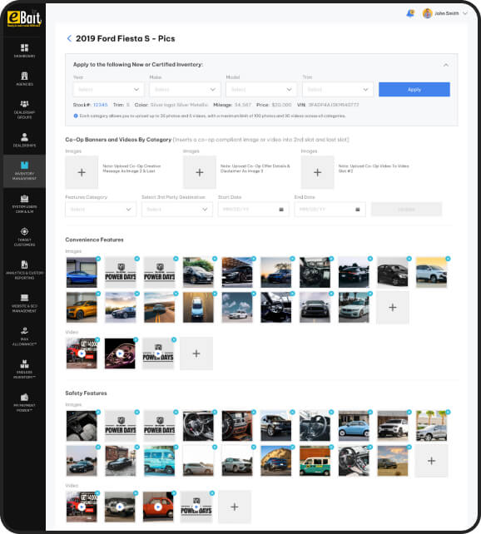Remove the first blue car Convenience image
This screenshot has width=481, height=534.
coord(98,259)
